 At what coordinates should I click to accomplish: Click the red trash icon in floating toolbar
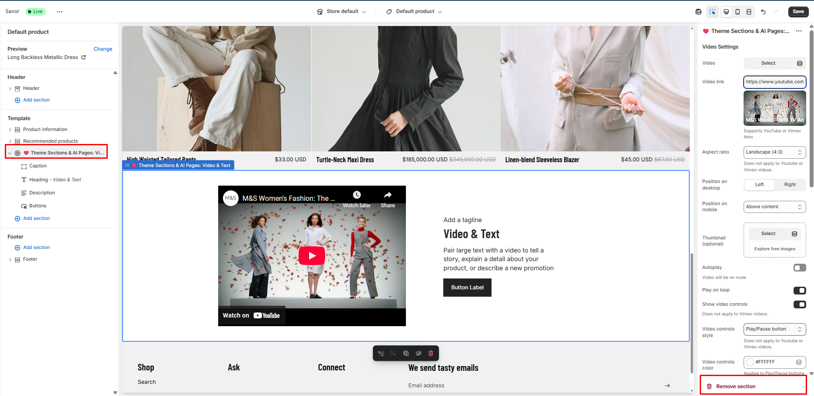(x=431, y=353)
